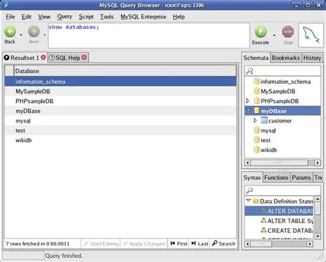Click the Start Editing button
The image size is (326, 262).
101,243
